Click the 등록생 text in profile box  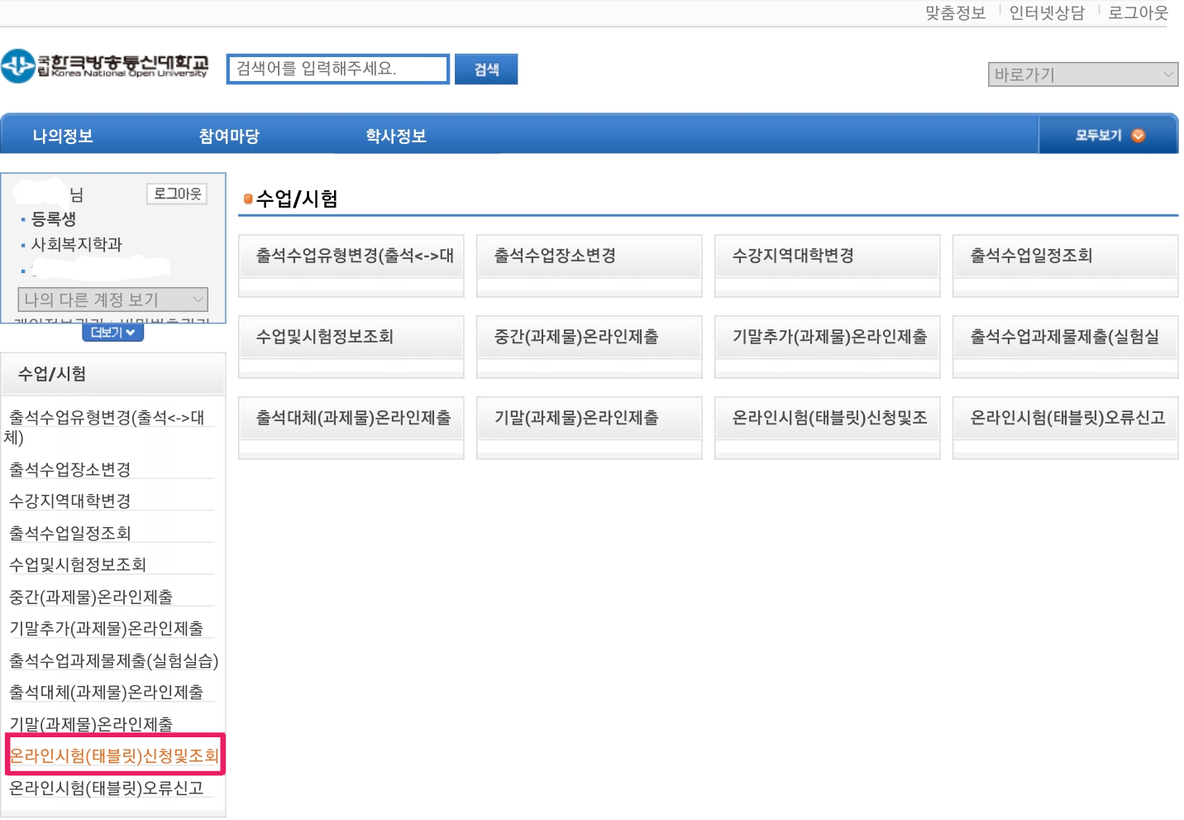tap(54, 218)
